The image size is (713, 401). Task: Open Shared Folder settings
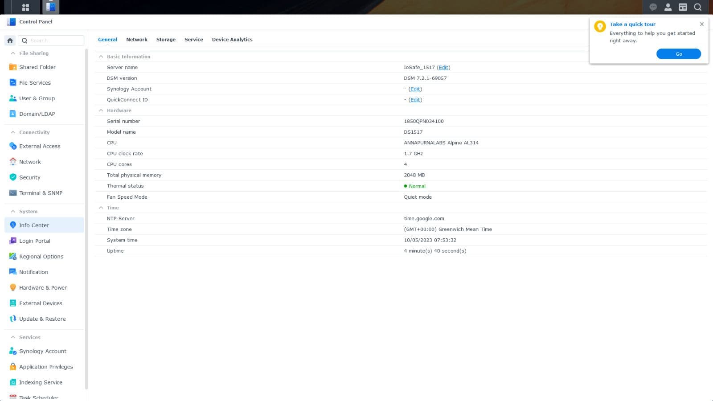(x=37, y=67)
